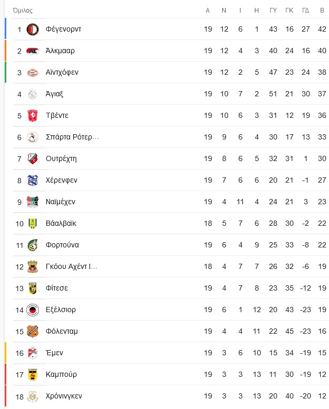Click the AZ Alkmaar logo icon
329x409 pixels.
point(33,51)
